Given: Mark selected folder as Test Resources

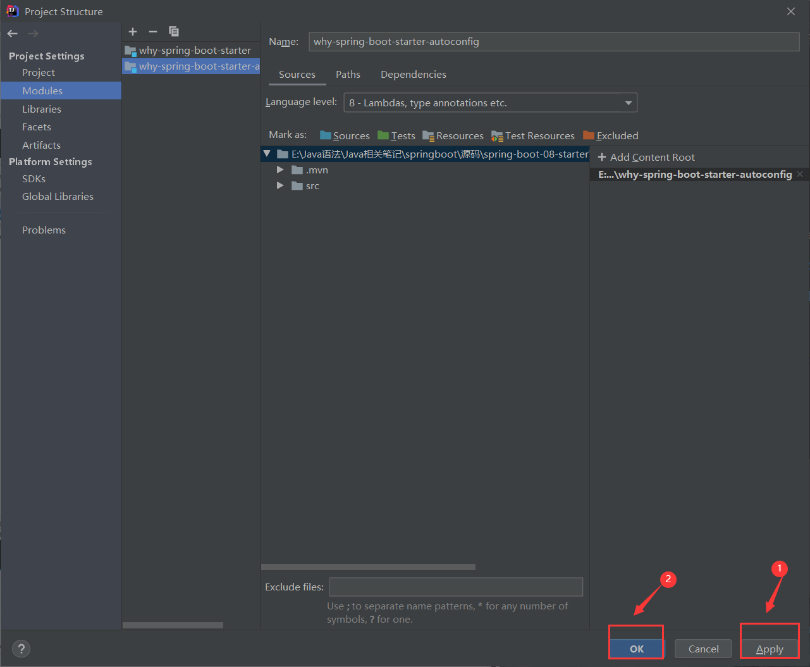Looking at the screenshot, I should coord(533,135).
